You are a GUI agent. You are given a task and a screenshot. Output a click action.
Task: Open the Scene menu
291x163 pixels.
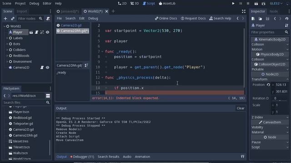pos(7,4)
